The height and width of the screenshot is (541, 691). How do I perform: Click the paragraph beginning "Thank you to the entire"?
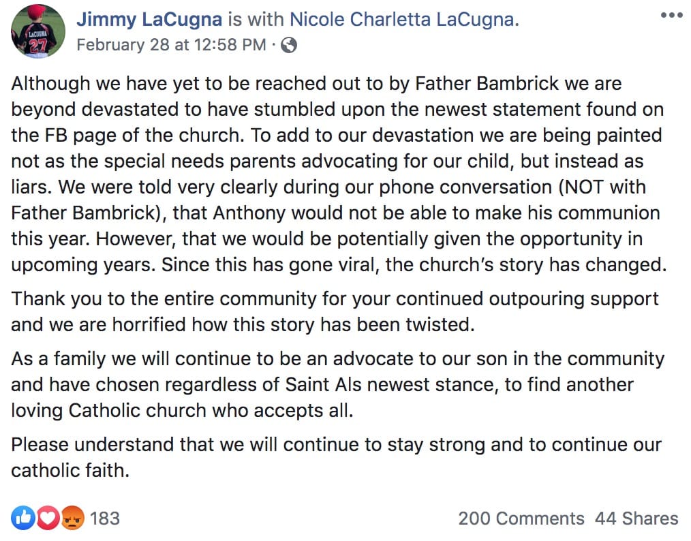tap(335, 311)
